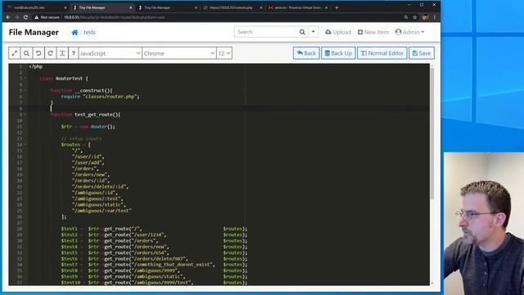Go back in browser history
Image resolution: width=524 pixels, height=295 pixels.
[x=8, y=17]
